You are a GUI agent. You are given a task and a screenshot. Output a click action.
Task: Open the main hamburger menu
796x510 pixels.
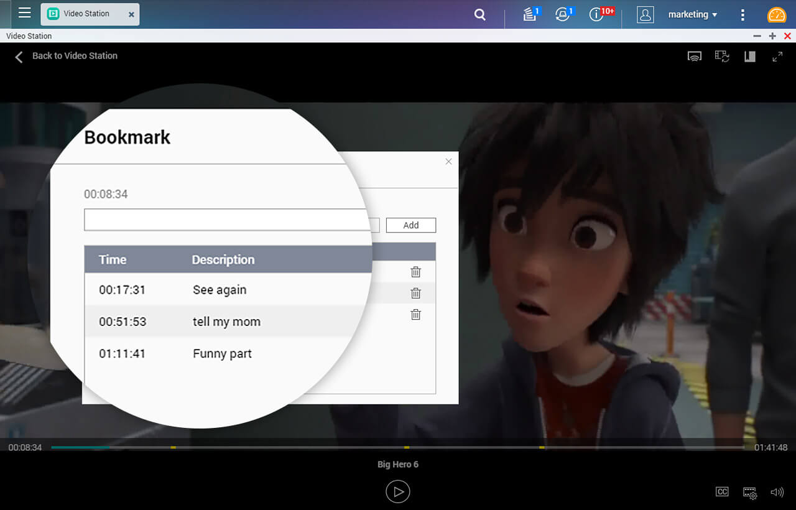(25, 13)
